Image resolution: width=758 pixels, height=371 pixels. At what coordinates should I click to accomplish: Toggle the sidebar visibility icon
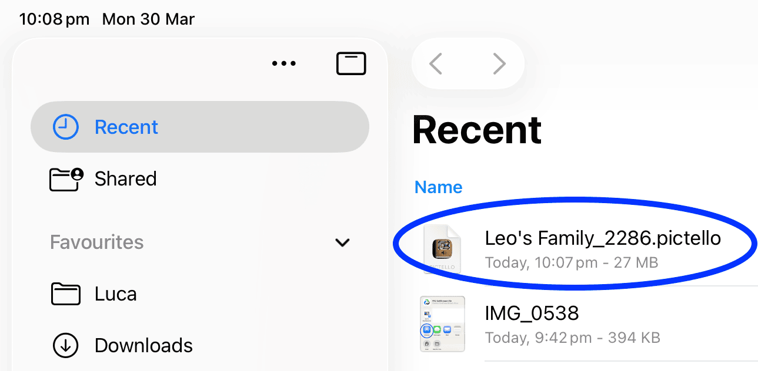coord(351,63)
